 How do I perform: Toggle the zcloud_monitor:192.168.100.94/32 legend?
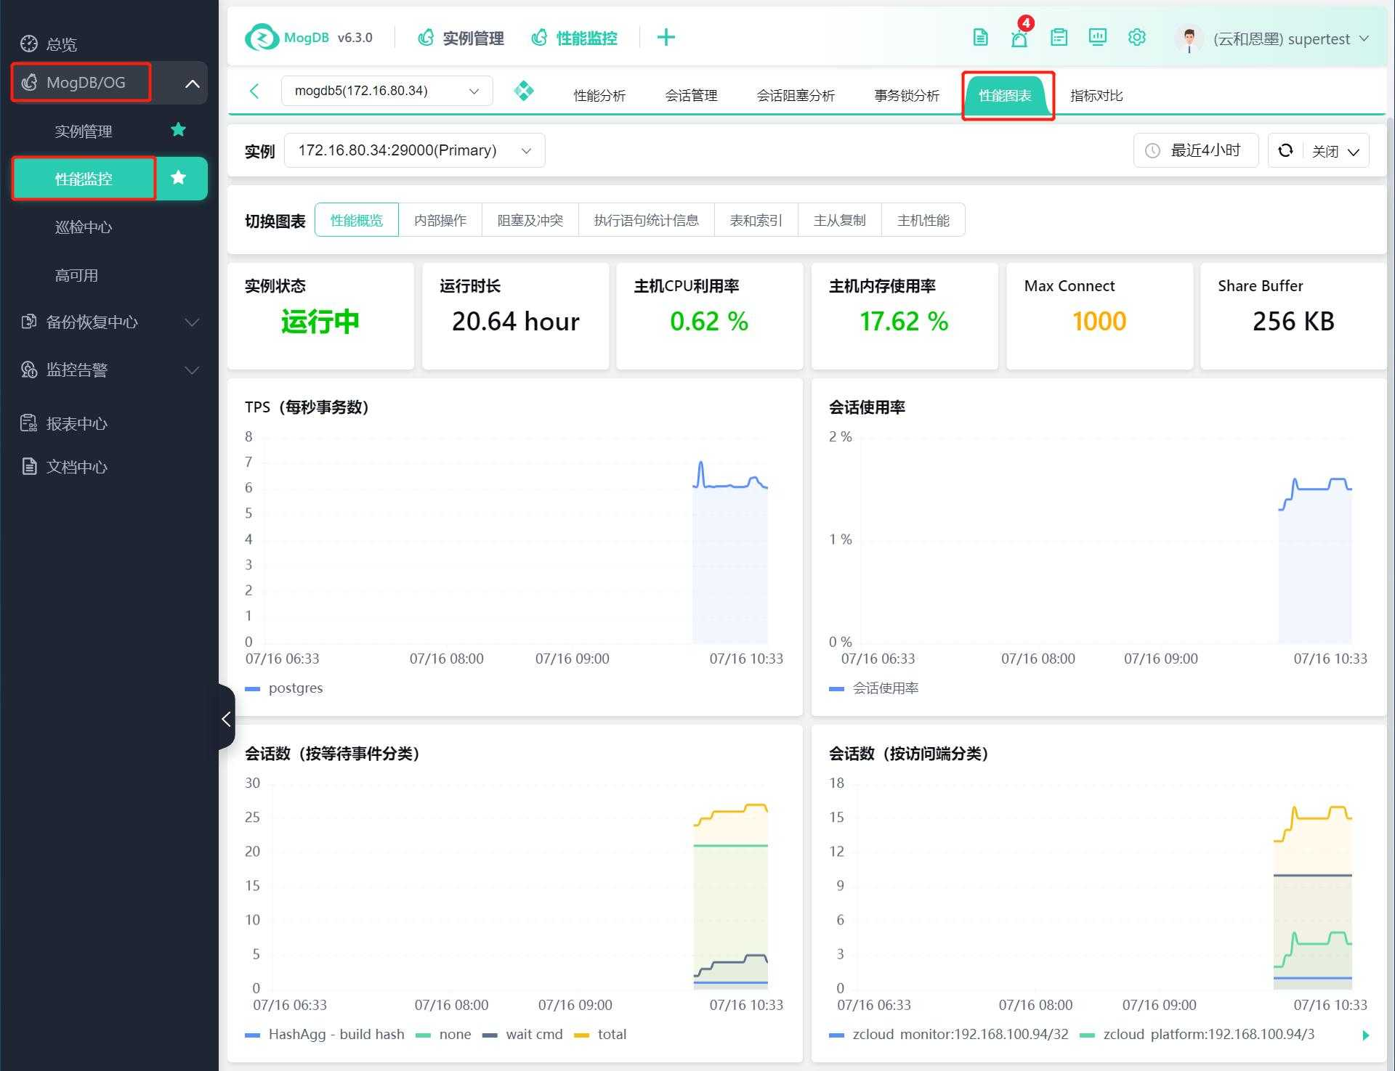coord(949,1034)
